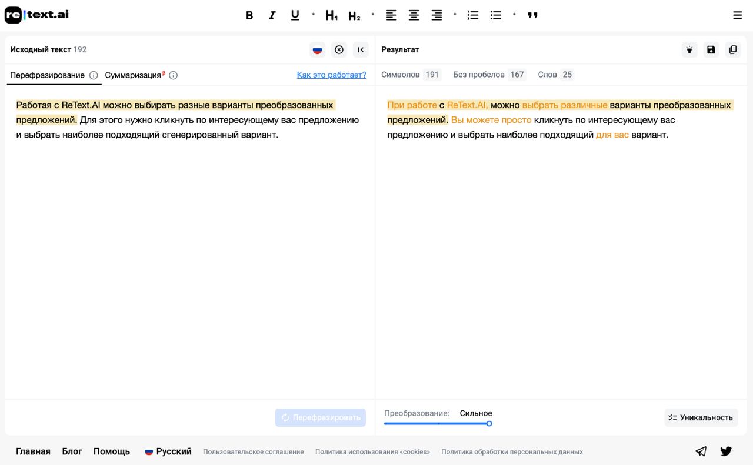
Task: Align text to the right
Action: [x=437, y=15]
